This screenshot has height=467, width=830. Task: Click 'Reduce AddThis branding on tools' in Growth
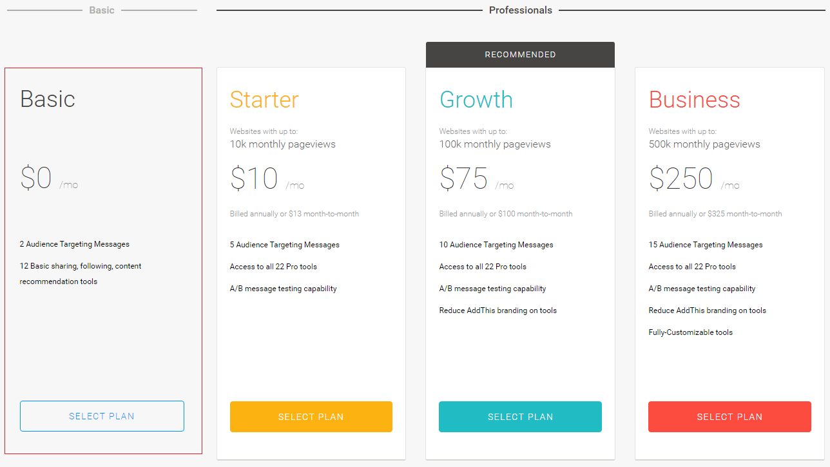coord(498,310)
